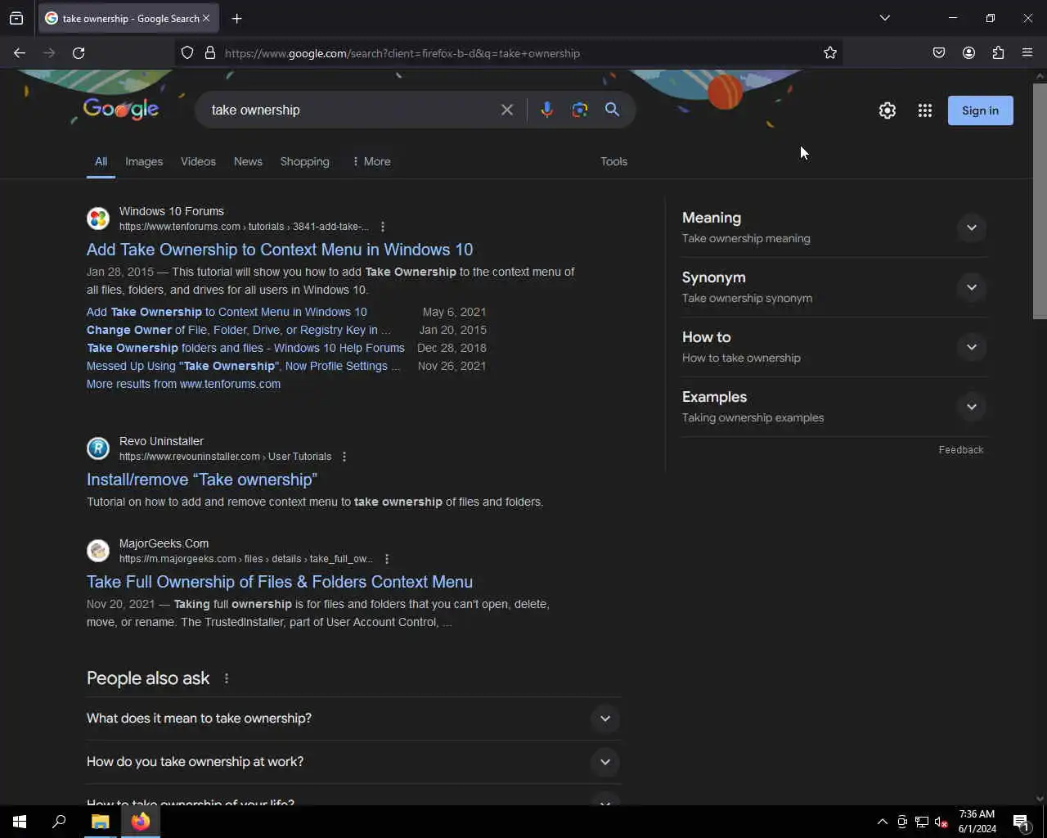This screenshot has width=1047, height=838.
Task: Start voice search with microphone icon
Action: click(547, 110)
